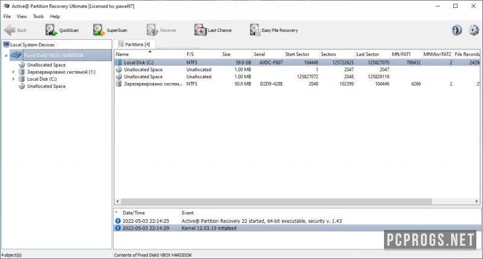
Task: Sort by Sectors column header
Action: 337,54
